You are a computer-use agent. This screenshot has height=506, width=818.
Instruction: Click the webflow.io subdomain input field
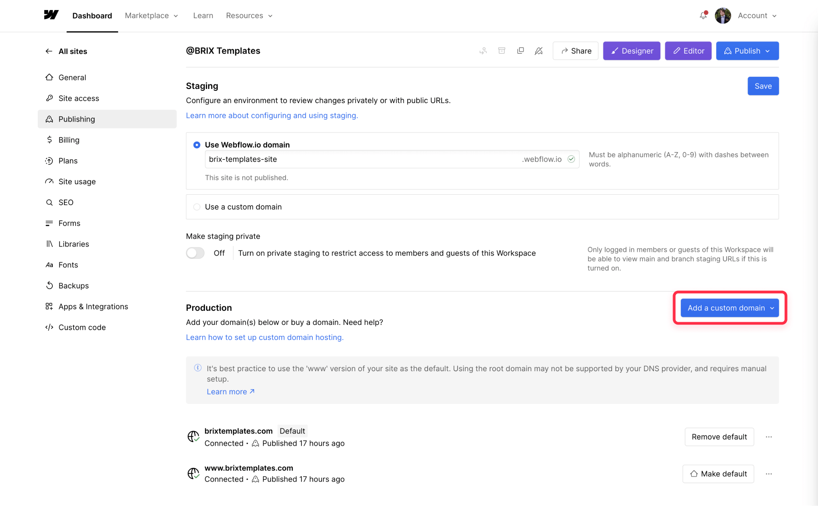[392, 159]
